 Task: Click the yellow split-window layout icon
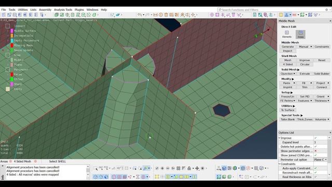click(x=281, y=15)
